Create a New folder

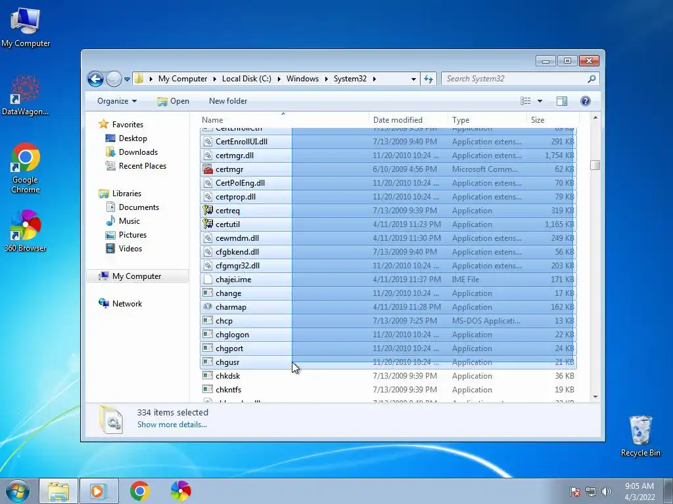(x=228, y=101)
